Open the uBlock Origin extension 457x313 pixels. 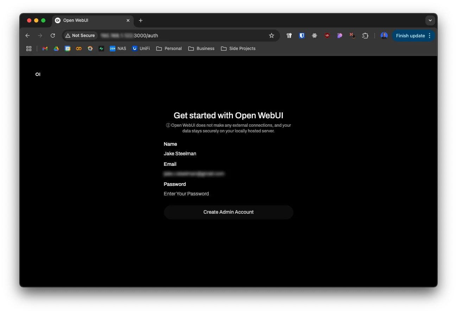[327, 36]
